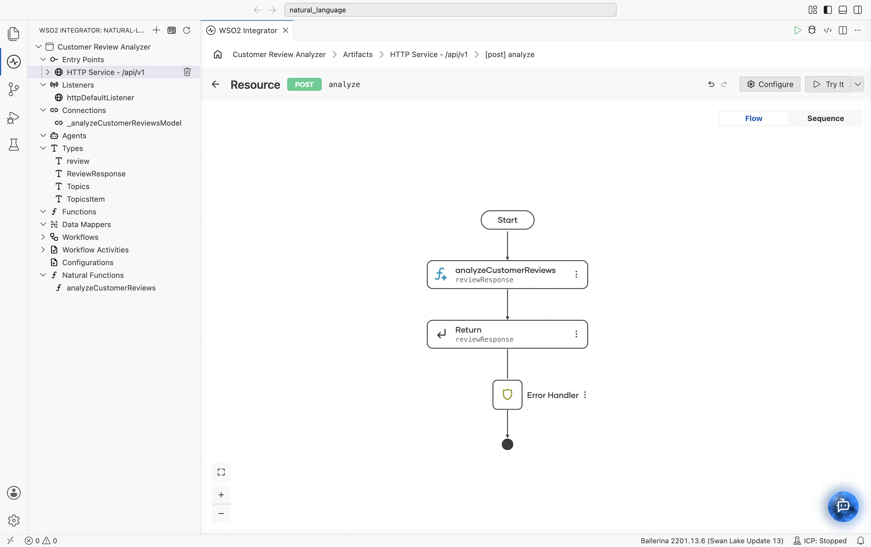
Task: Toggle primary side bar layout icon
Action: click(x=828, y=10)
